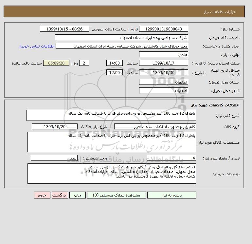Click the price validity date 1399/10/30
This screenshot has height=244, width=252.
coord(163,72)
